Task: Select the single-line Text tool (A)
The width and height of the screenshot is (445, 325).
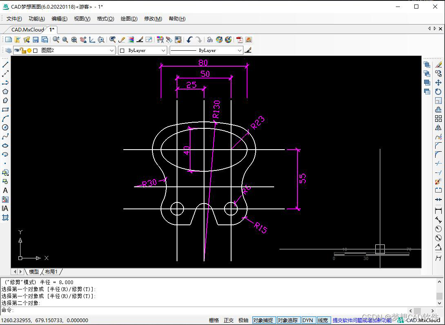Action: pyautogui.click(x=5, y=191)
